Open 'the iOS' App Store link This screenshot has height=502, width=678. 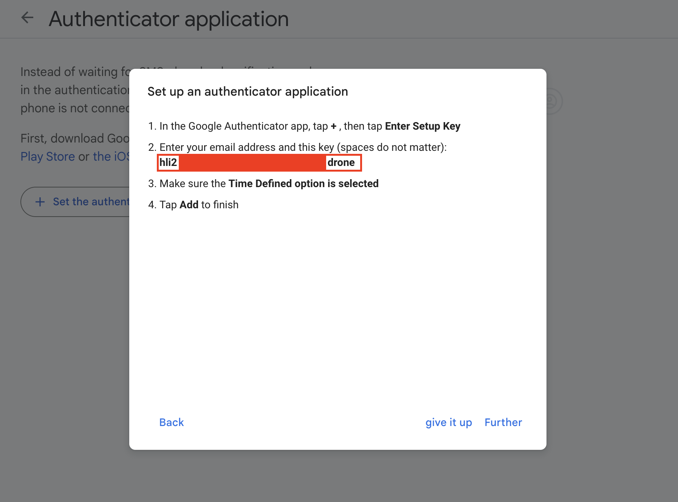tap(111, 156)
